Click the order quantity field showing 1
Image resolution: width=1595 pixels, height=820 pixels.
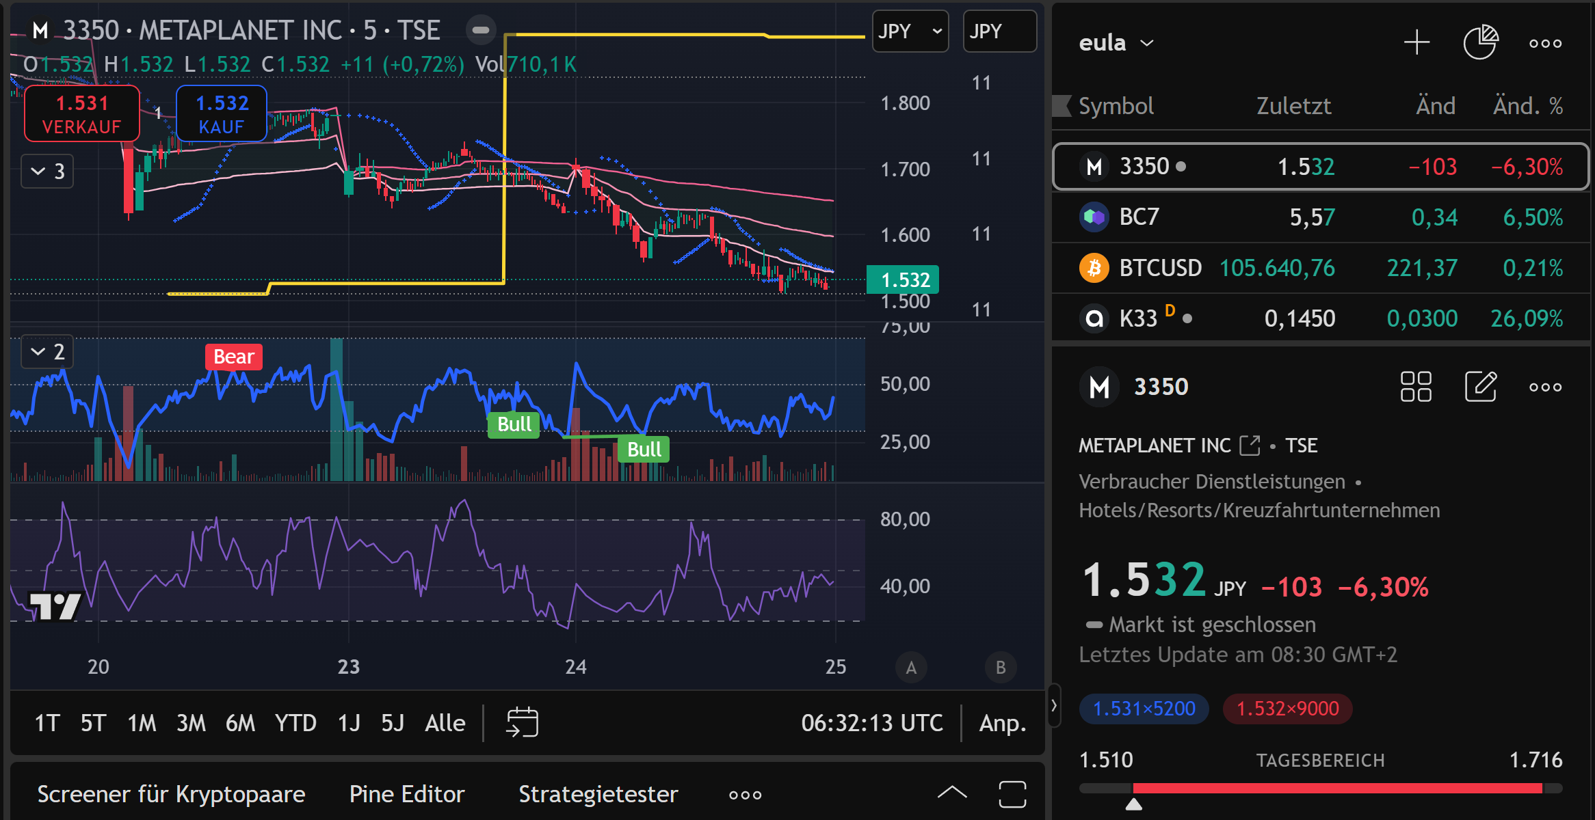tap(158, 113)
